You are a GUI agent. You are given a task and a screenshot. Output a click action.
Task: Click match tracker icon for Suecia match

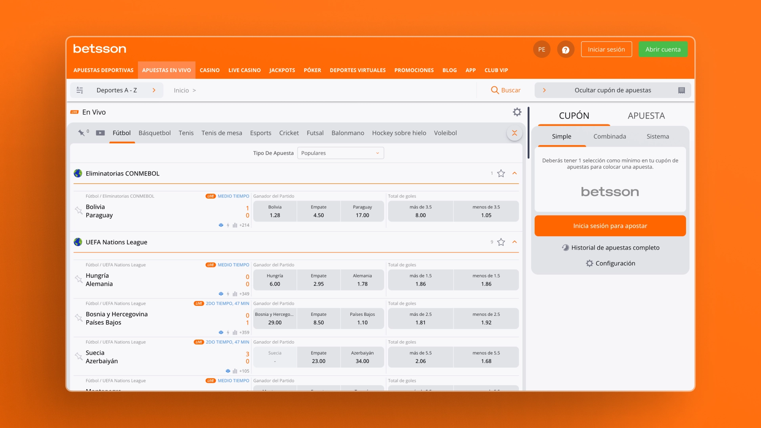click(228, 371)
